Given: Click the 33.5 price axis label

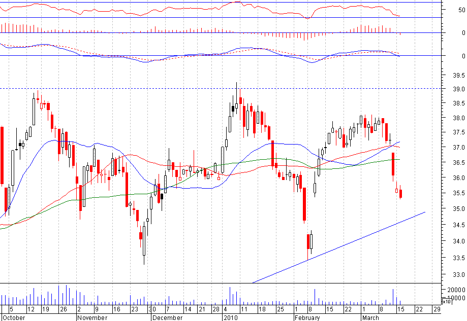Looking at the screenshot, I should (459, 258).
